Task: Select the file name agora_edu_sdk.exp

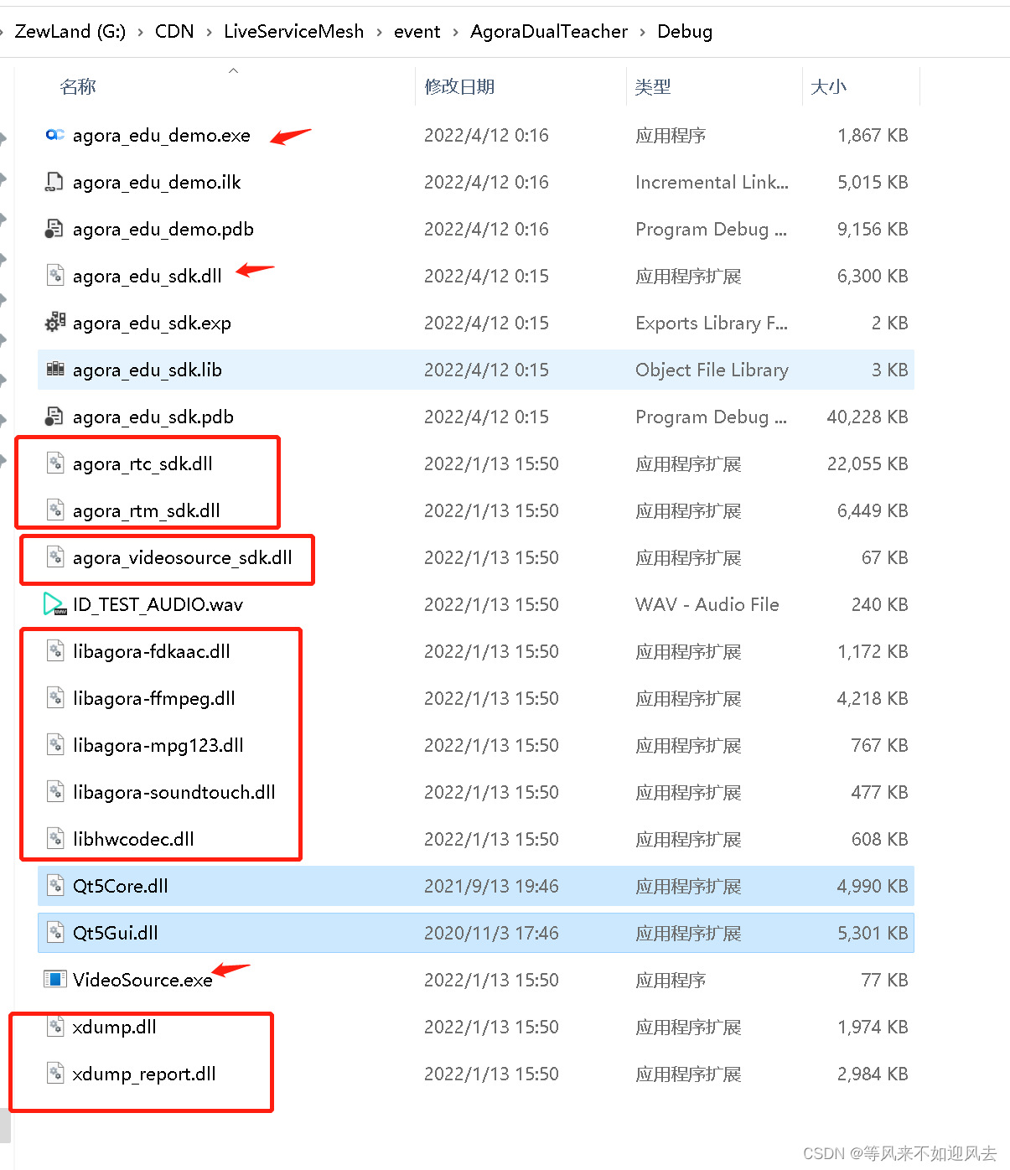Action: pyautogui.click(x=152, y=324)
